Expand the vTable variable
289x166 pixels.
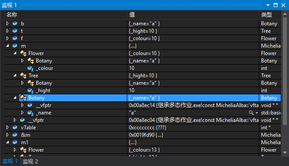[7, 127]
